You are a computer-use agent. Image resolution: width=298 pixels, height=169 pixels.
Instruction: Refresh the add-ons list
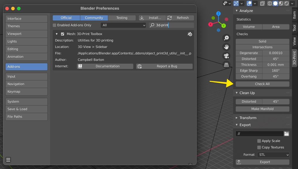coord(180,18)
